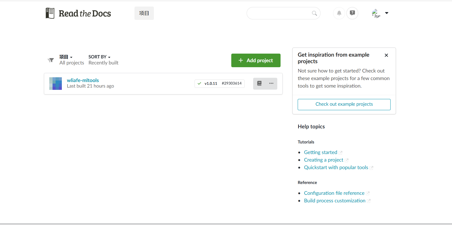Select the 项目 navigation menu item
Image resolution: width=452 pixels, height=225 pixels.
coord(144,13)
